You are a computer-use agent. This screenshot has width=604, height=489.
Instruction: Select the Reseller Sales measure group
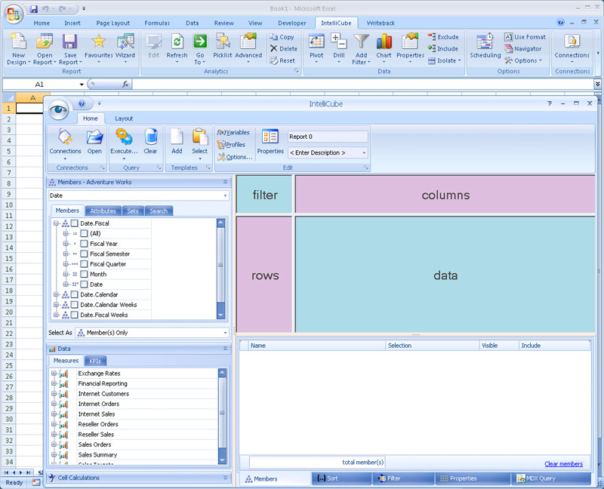[96, 435]
